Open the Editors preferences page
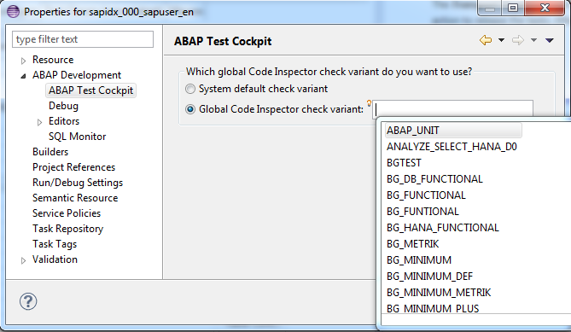The height and width of the screenshot is (332, 571). tap(64, 121)
